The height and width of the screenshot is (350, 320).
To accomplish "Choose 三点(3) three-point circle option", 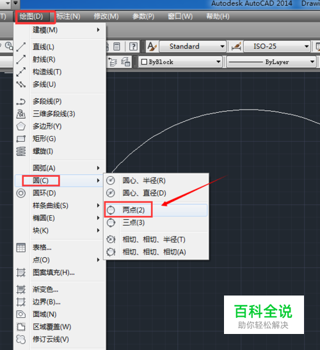I will pos(156,222).
